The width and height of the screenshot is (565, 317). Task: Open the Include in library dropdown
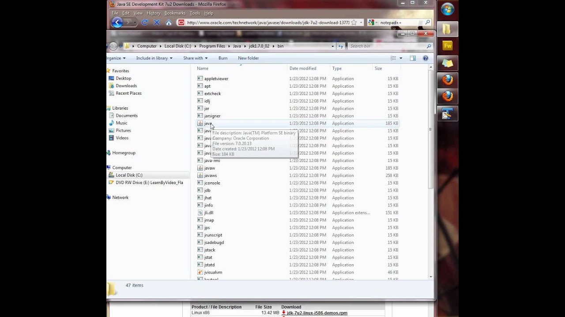[155, 58]
